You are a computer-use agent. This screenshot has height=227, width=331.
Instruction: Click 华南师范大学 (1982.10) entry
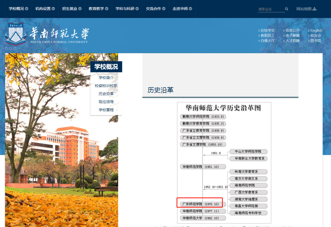pos(203,218)
